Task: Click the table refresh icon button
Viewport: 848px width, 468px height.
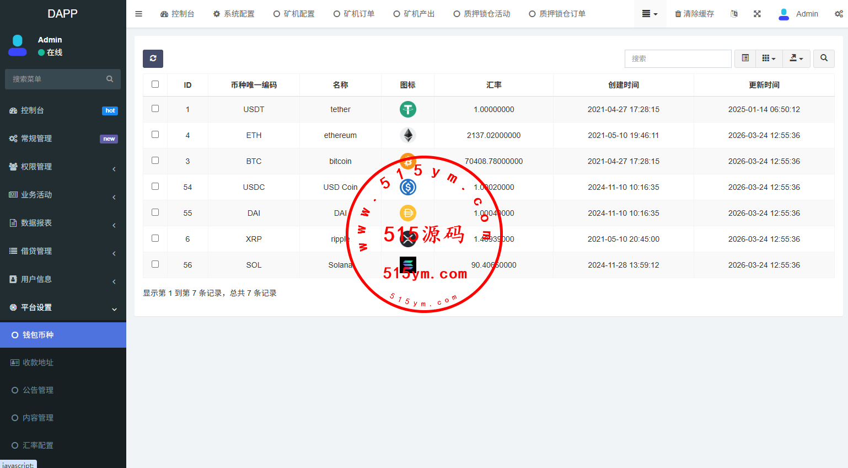Action: tap(153, 59)
